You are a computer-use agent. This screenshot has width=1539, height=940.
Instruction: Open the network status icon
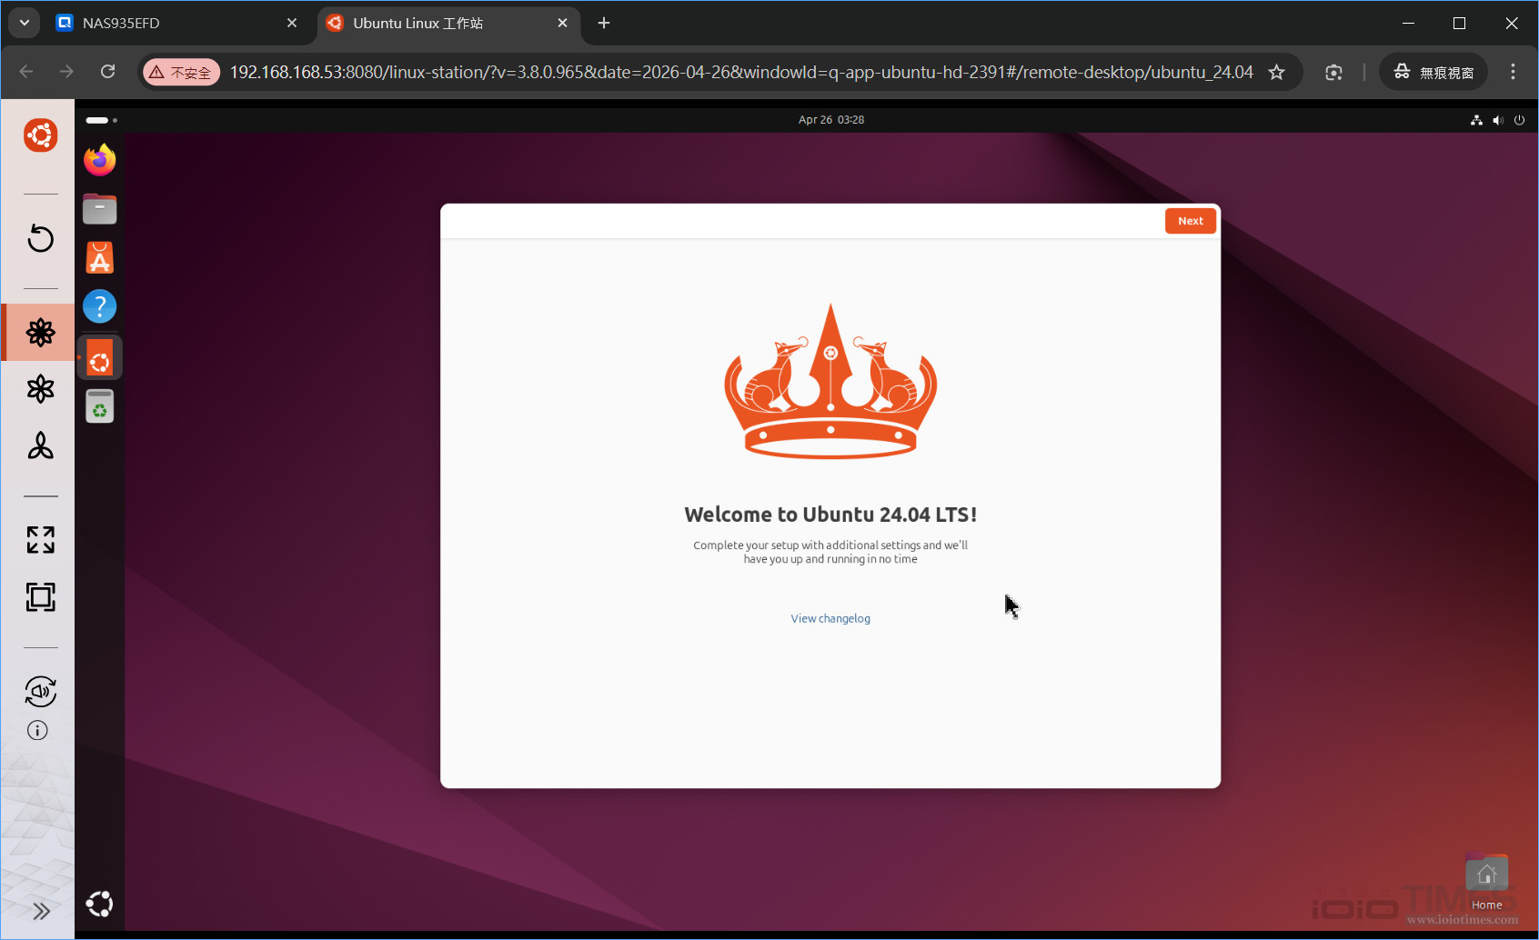[x=1476, y=119]
